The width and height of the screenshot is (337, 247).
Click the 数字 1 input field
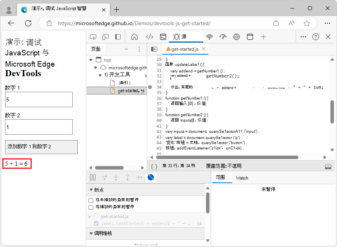click(x=39, y=99)
